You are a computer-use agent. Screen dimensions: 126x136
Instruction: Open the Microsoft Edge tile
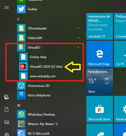100,54
